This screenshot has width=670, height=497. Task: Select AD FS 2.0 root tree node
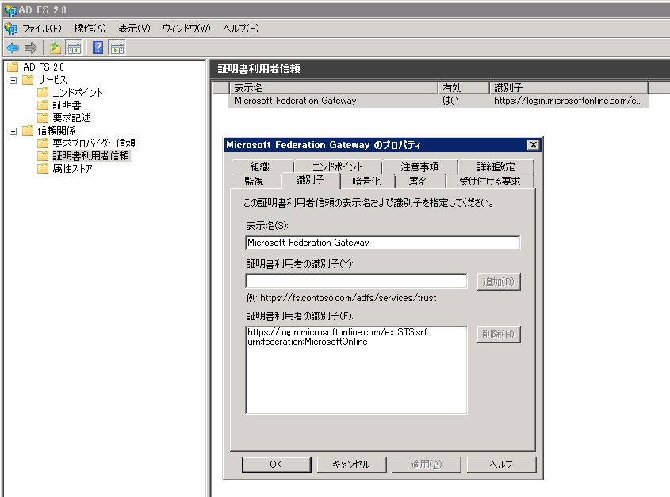(43, 67)
